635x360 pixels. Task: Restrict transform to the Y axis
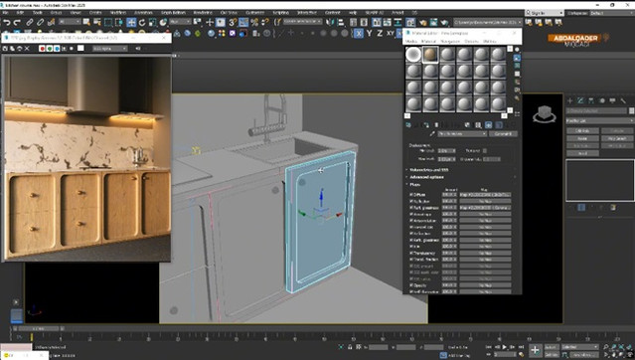coord(369,33)
